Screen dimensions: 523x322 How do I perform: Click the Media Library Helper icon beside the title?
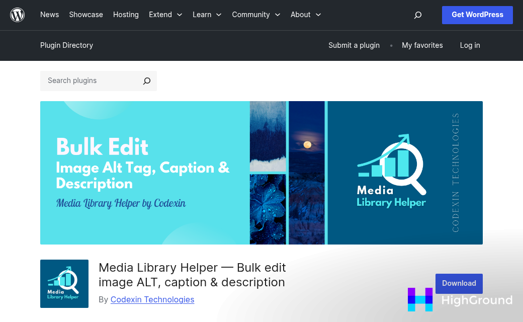click(64, 284)
